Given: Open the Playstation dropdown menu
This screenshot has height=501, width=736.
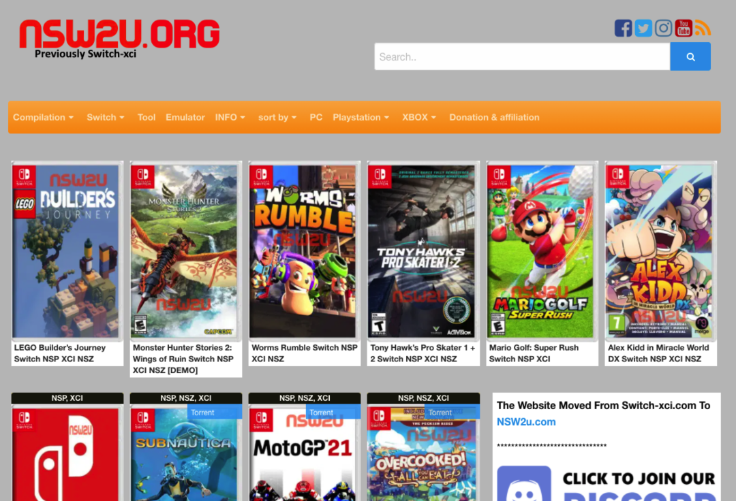Looking at the screenshot, I should (361, 117).
